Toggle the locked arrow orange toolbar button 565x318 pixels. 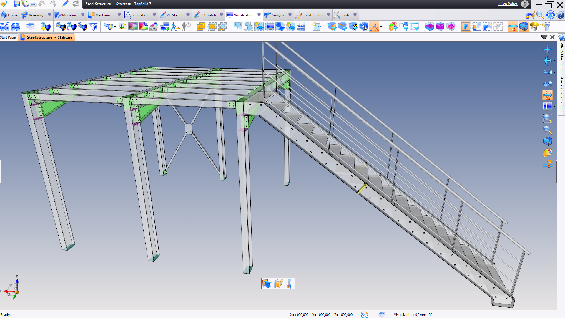coord(513,27)
